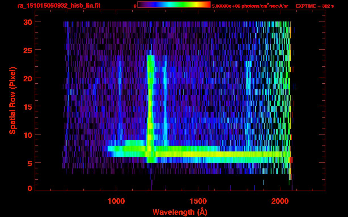The image size is (348, 217).
Task: Click the x-axis tick label 1500
Action: point(198,201)
